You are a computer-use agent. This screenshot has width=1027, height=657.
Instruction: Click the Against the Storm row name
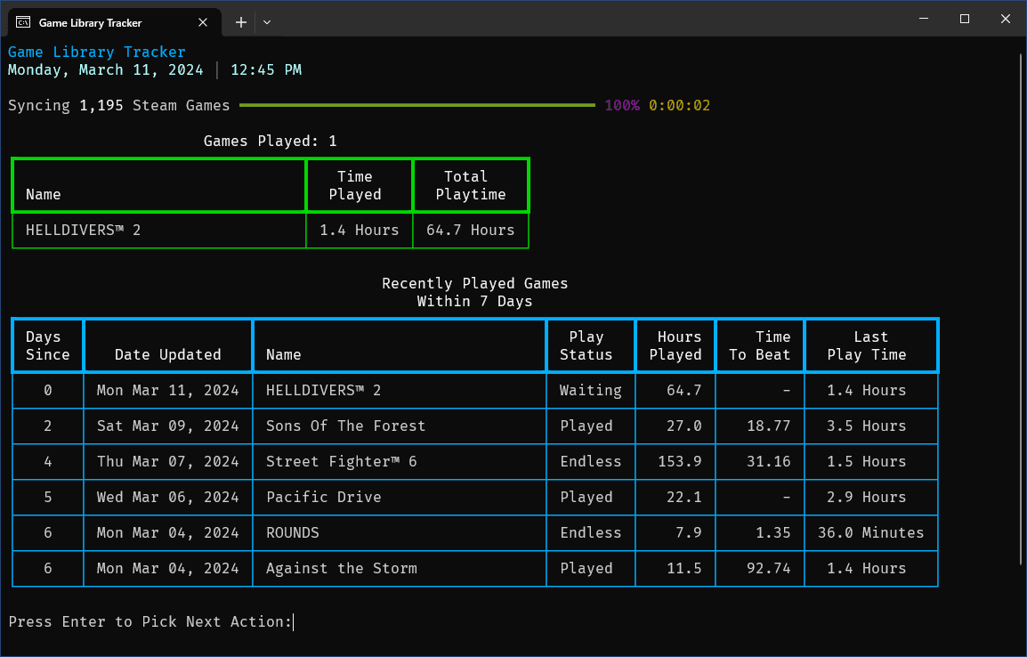(341, 568)
